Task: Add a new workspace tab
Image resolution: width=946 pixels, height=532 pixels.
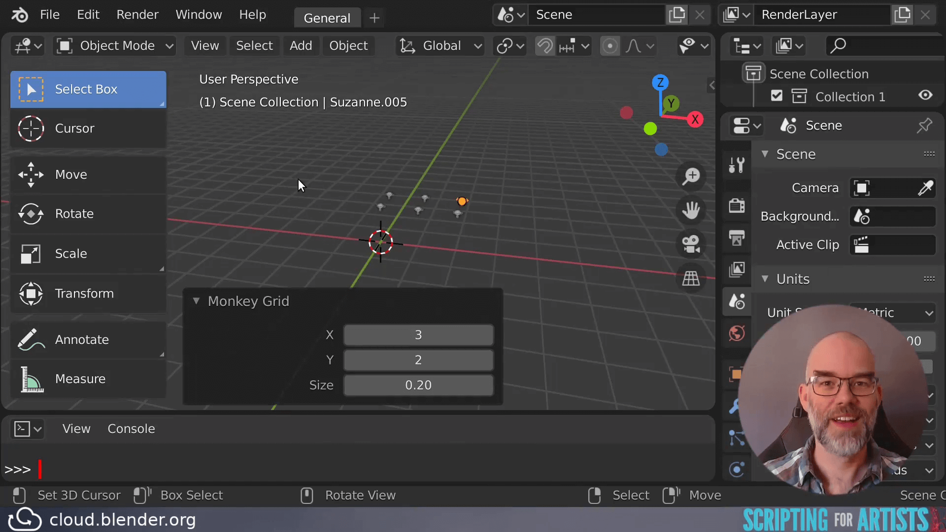Action: (x=374, y=18)
